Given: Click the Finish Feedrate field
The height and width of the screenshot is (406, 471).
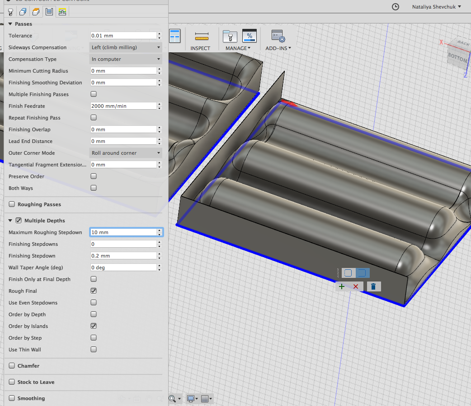Looking at the screenshot, I should pos(123,106).
